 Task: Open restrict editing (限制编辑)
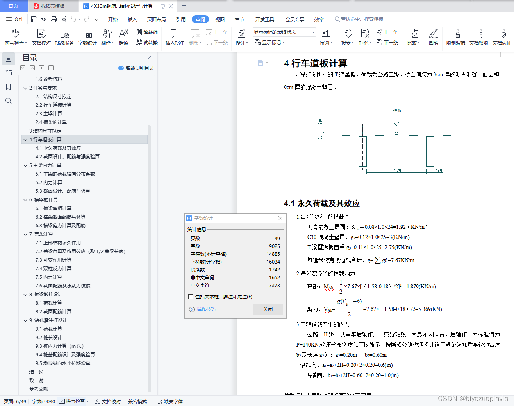point(456,37)
